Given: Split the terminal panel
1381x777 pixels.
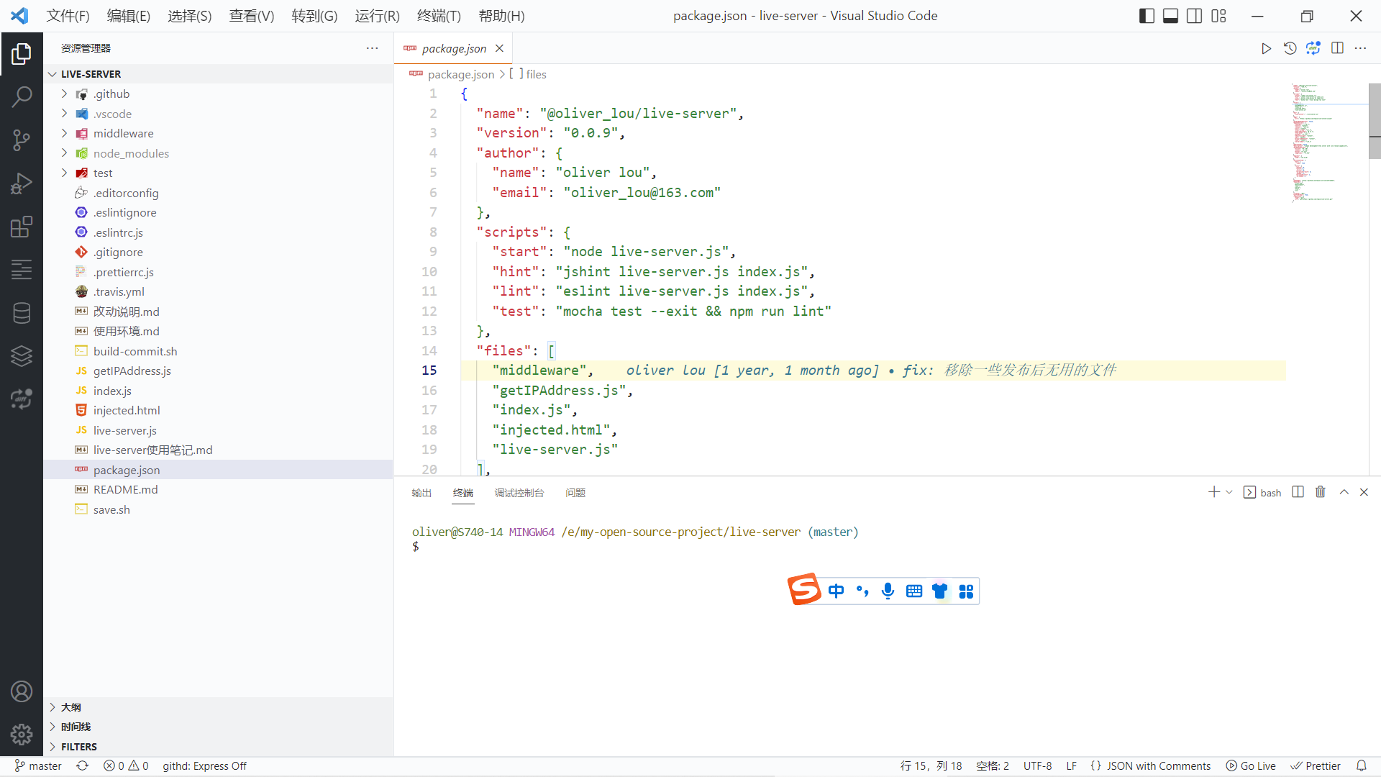Looking at the screenshot, I should (x=1298, y=492).
